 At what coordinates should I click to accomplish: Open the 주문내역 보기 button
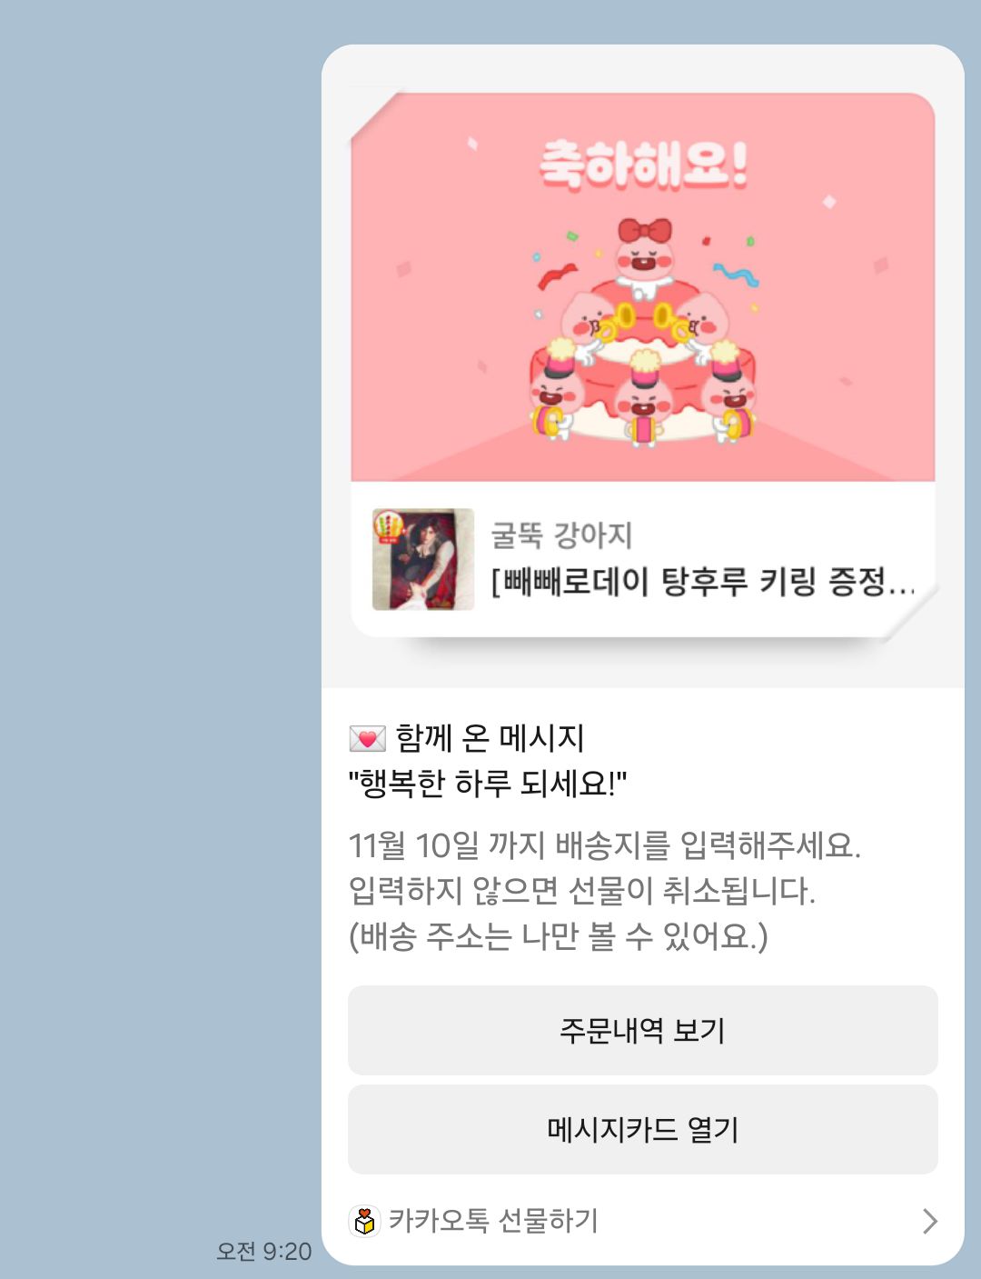tap(642, 1030)
